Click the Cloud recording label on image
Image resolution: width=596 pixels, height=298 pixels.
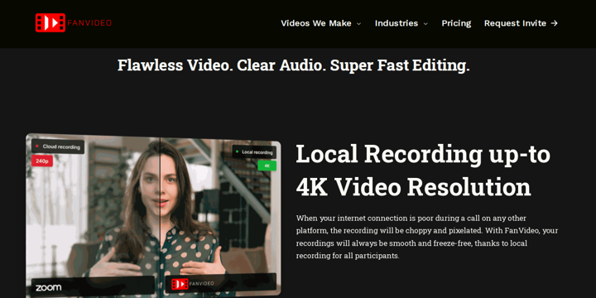pyautogui.click(x=58, y=147)
